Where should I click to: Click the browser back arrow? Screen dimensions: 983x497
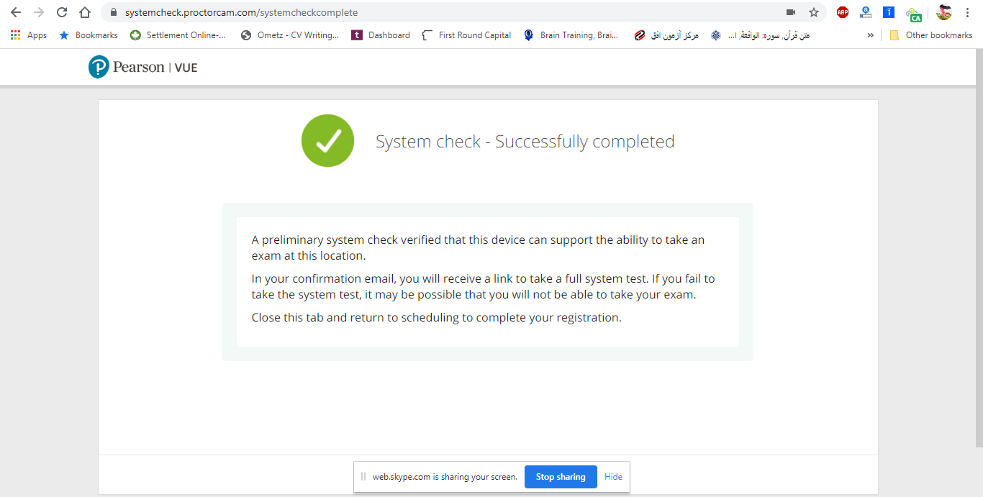coord(16,12)
